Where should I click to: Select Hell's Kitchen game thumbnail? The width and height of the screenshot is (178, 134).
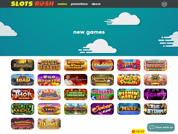(x=76, y=80)
